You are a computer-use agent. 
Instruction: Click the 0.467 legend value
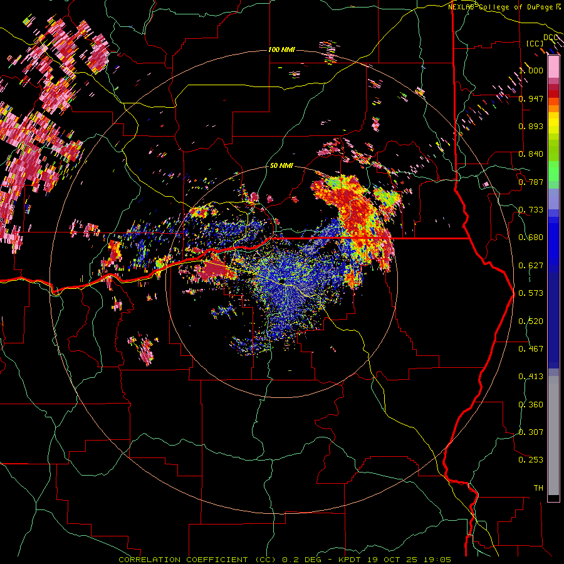coord(531,349)
